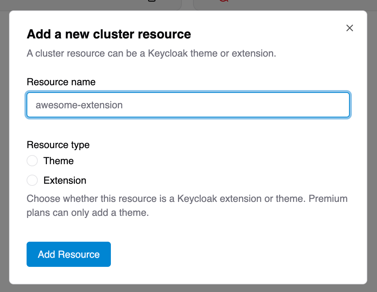This screenshot has width=377, height=292.
Task: Click the Resource type section label
Action: 58,145
